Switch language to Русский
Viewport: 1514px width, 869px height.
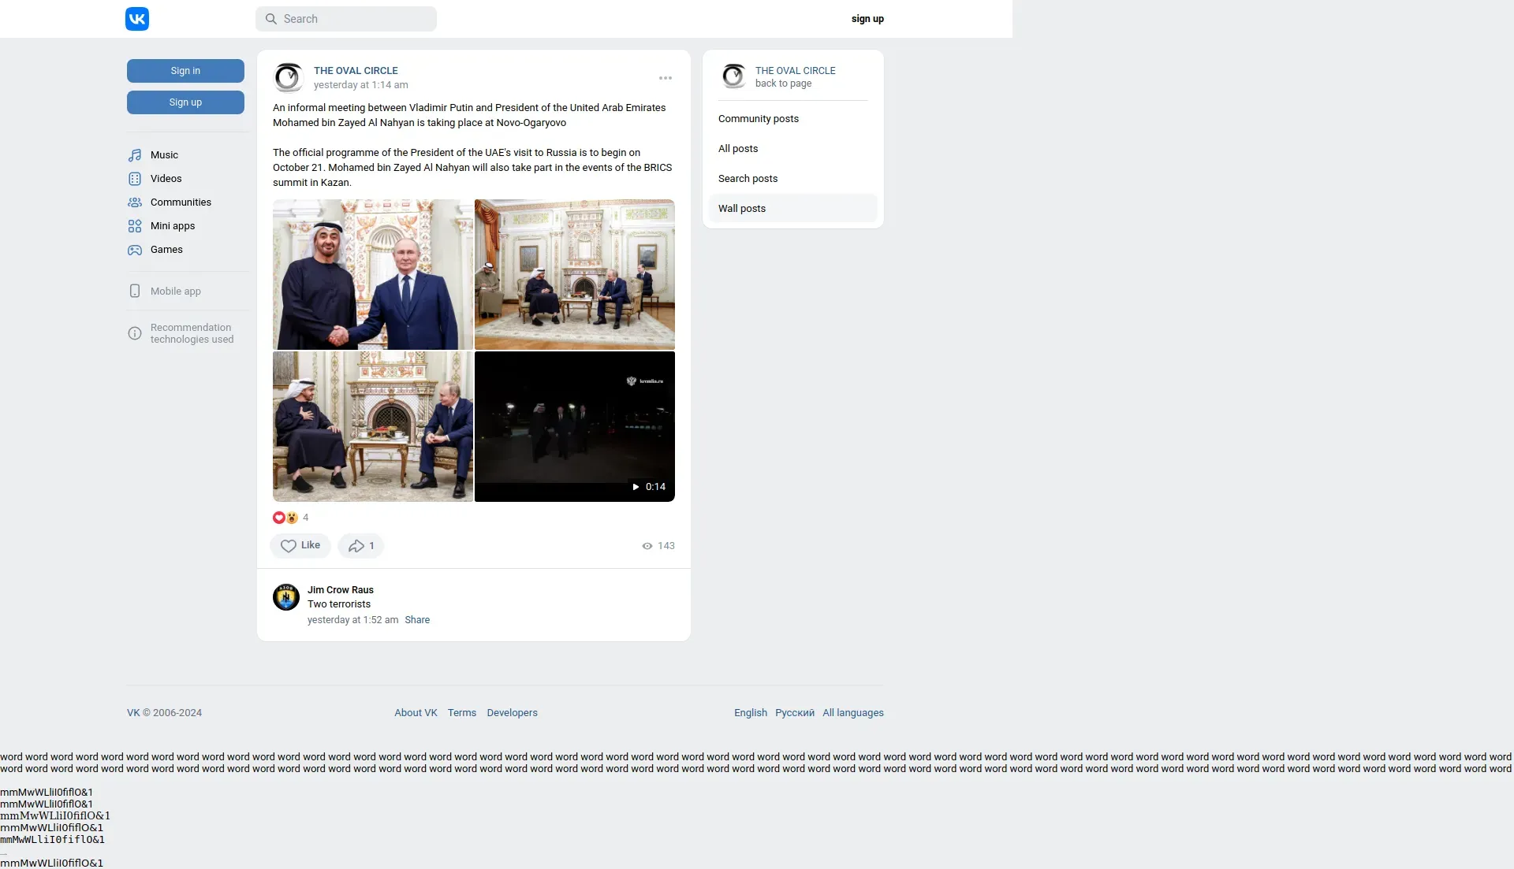coord(794,713)
